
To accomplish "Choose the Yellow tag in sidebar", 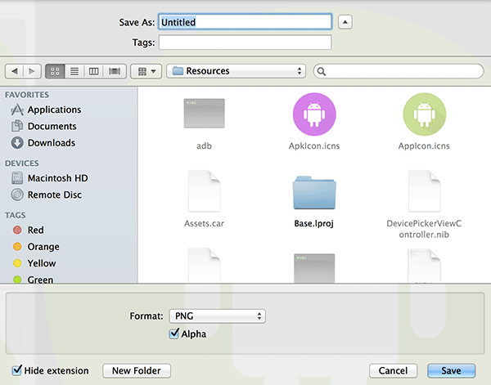I will pos(34,263).
